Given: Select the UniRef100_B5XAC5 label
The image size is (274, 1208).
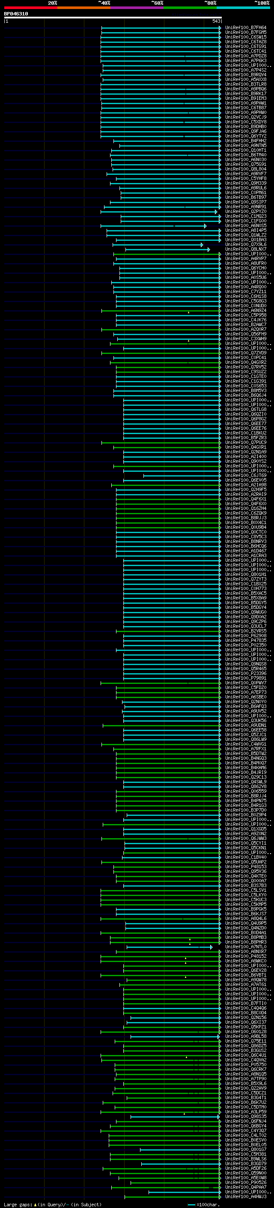Looking at the screenshot, I should [246, 593].
